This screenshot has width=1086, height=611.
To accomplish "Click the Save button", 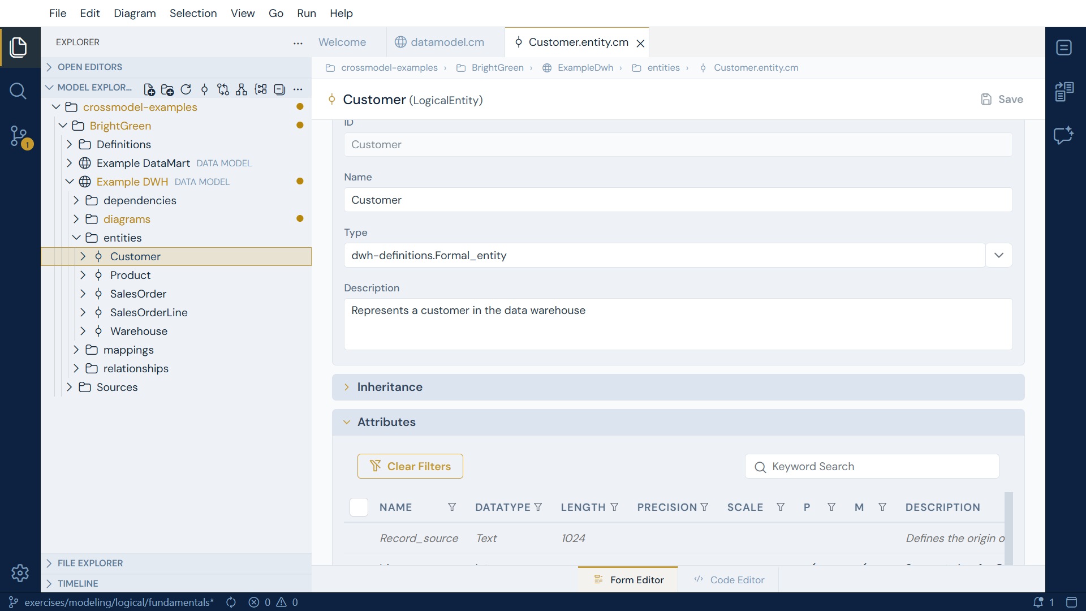I will (x=1002, y=99).
